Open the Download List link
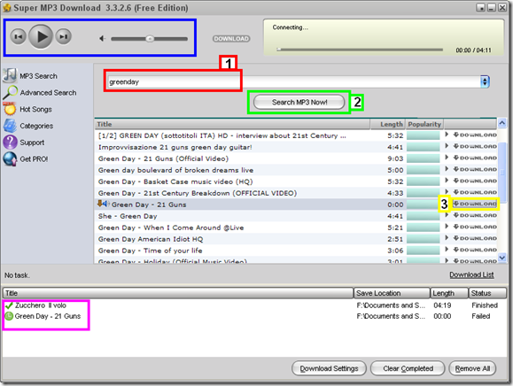The height and width of the screenshot is (386, 513). coord(471,274)
